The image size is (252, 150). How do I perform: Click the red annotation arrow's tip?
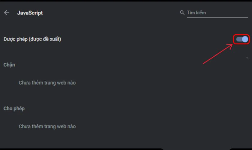[x=232, y=45]
